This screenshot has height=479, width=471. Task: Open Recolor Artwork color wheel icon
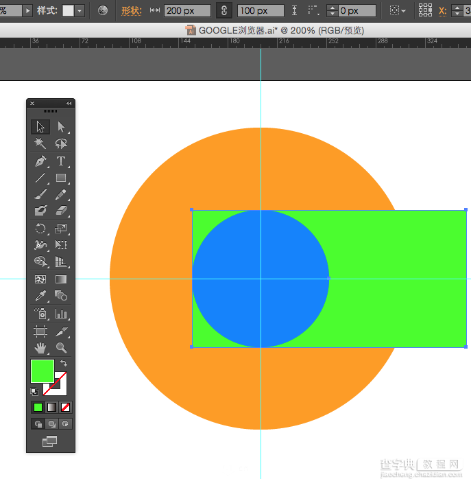(103, 10)
